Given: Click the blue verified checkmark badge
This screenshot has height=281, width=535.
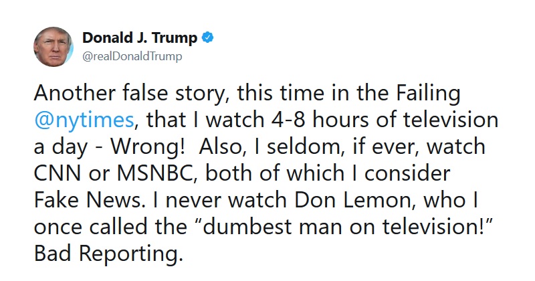Looking at the screenshot, I should point(208,37).
